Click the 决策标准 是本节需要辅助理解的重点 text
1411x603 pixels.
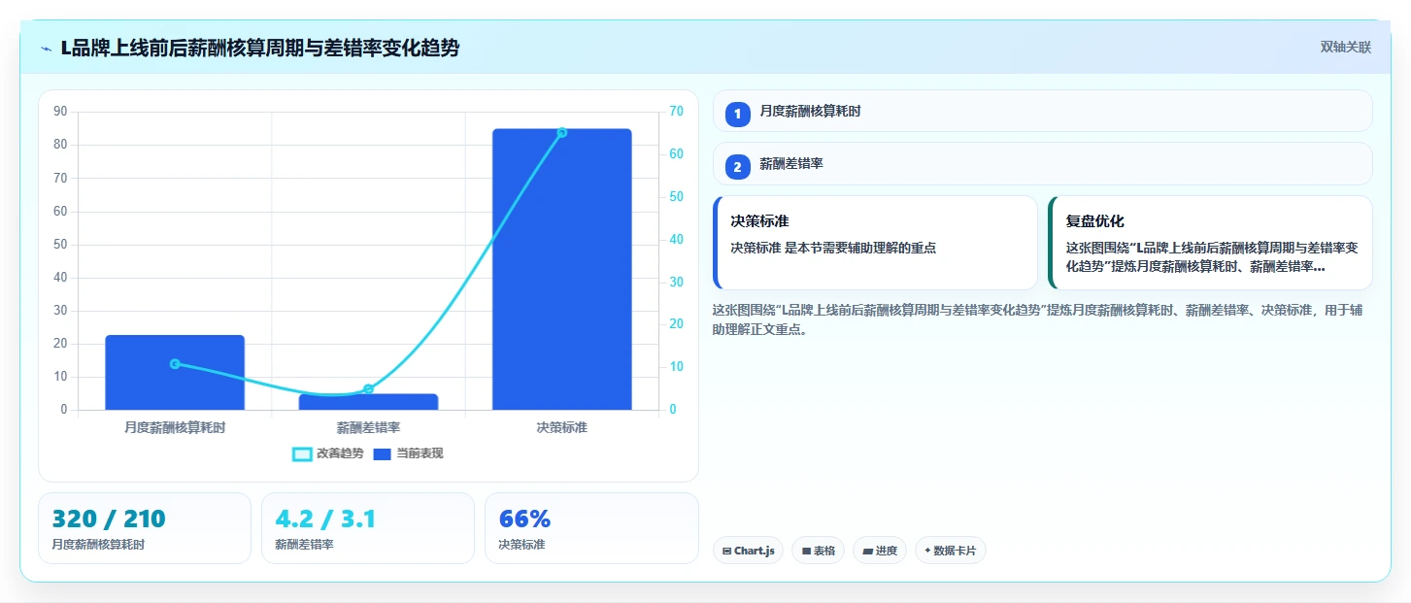pyautogui.click(x=833, y=248)
